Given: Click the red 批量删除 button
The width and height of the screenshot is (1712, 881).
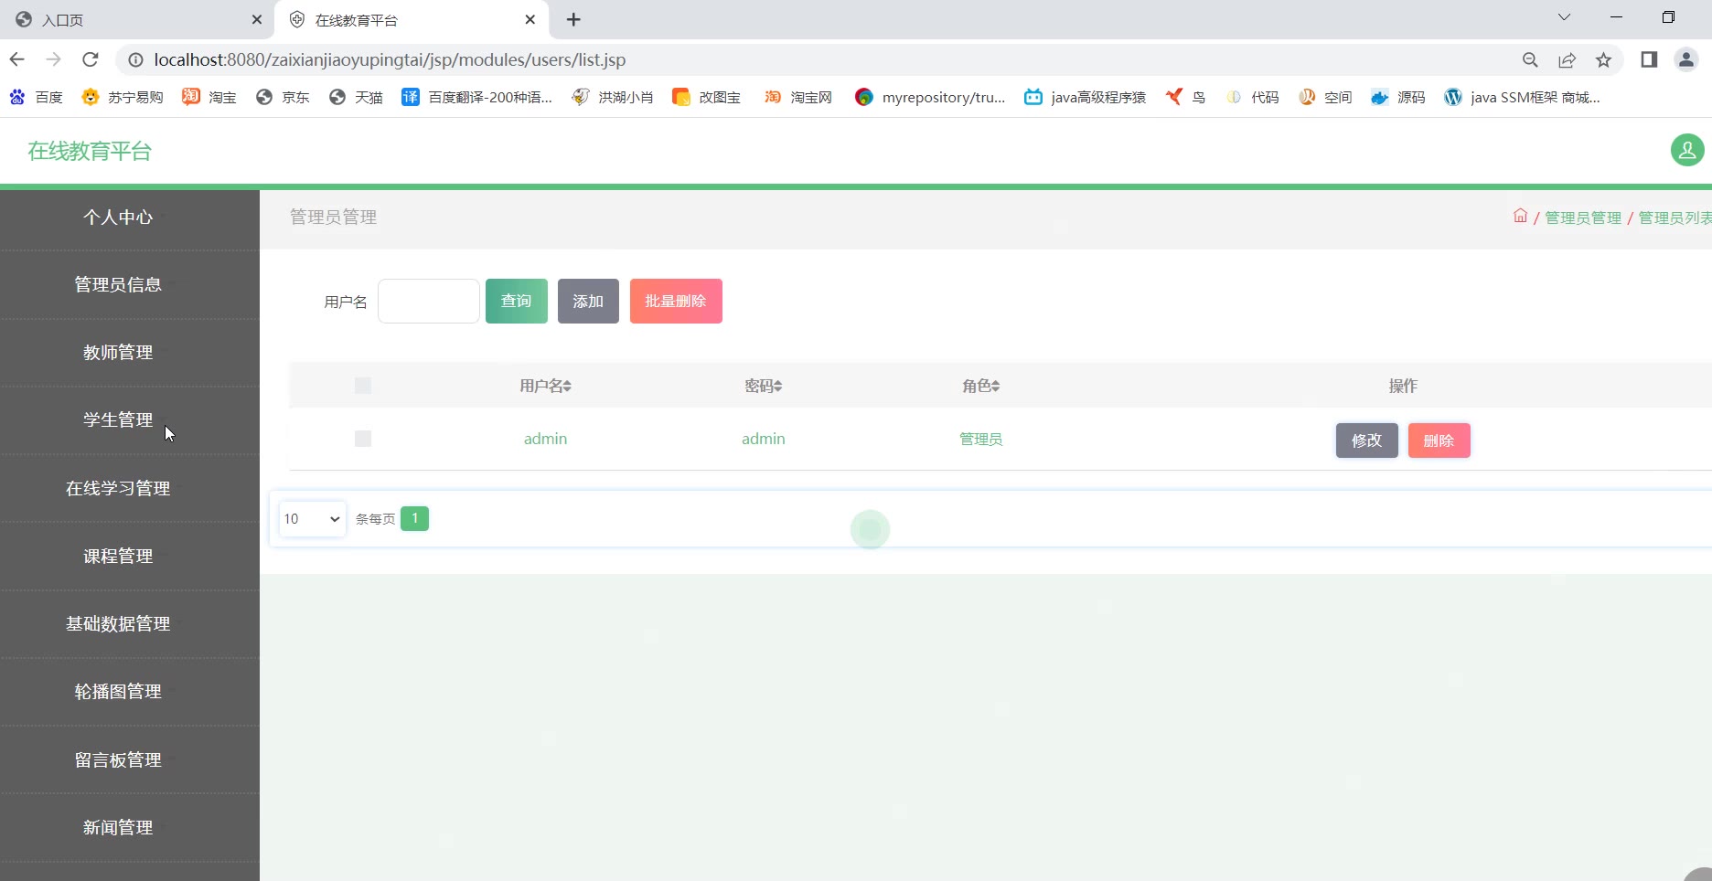Looking at the screenshot, I should coord(676,302).
